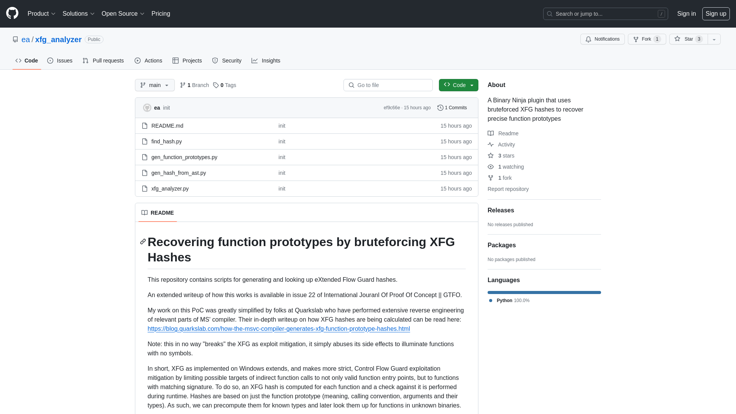Click the star count badge 3
This screenshot has width=736, height=414.
(699, 39)
